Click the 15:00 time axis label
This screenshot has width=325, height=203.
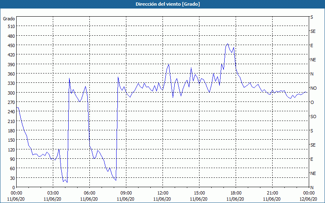coord(199,193)
